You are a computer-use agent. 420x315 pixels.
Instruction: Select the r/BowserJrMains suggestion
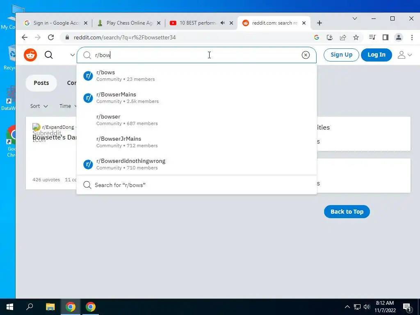196,142
